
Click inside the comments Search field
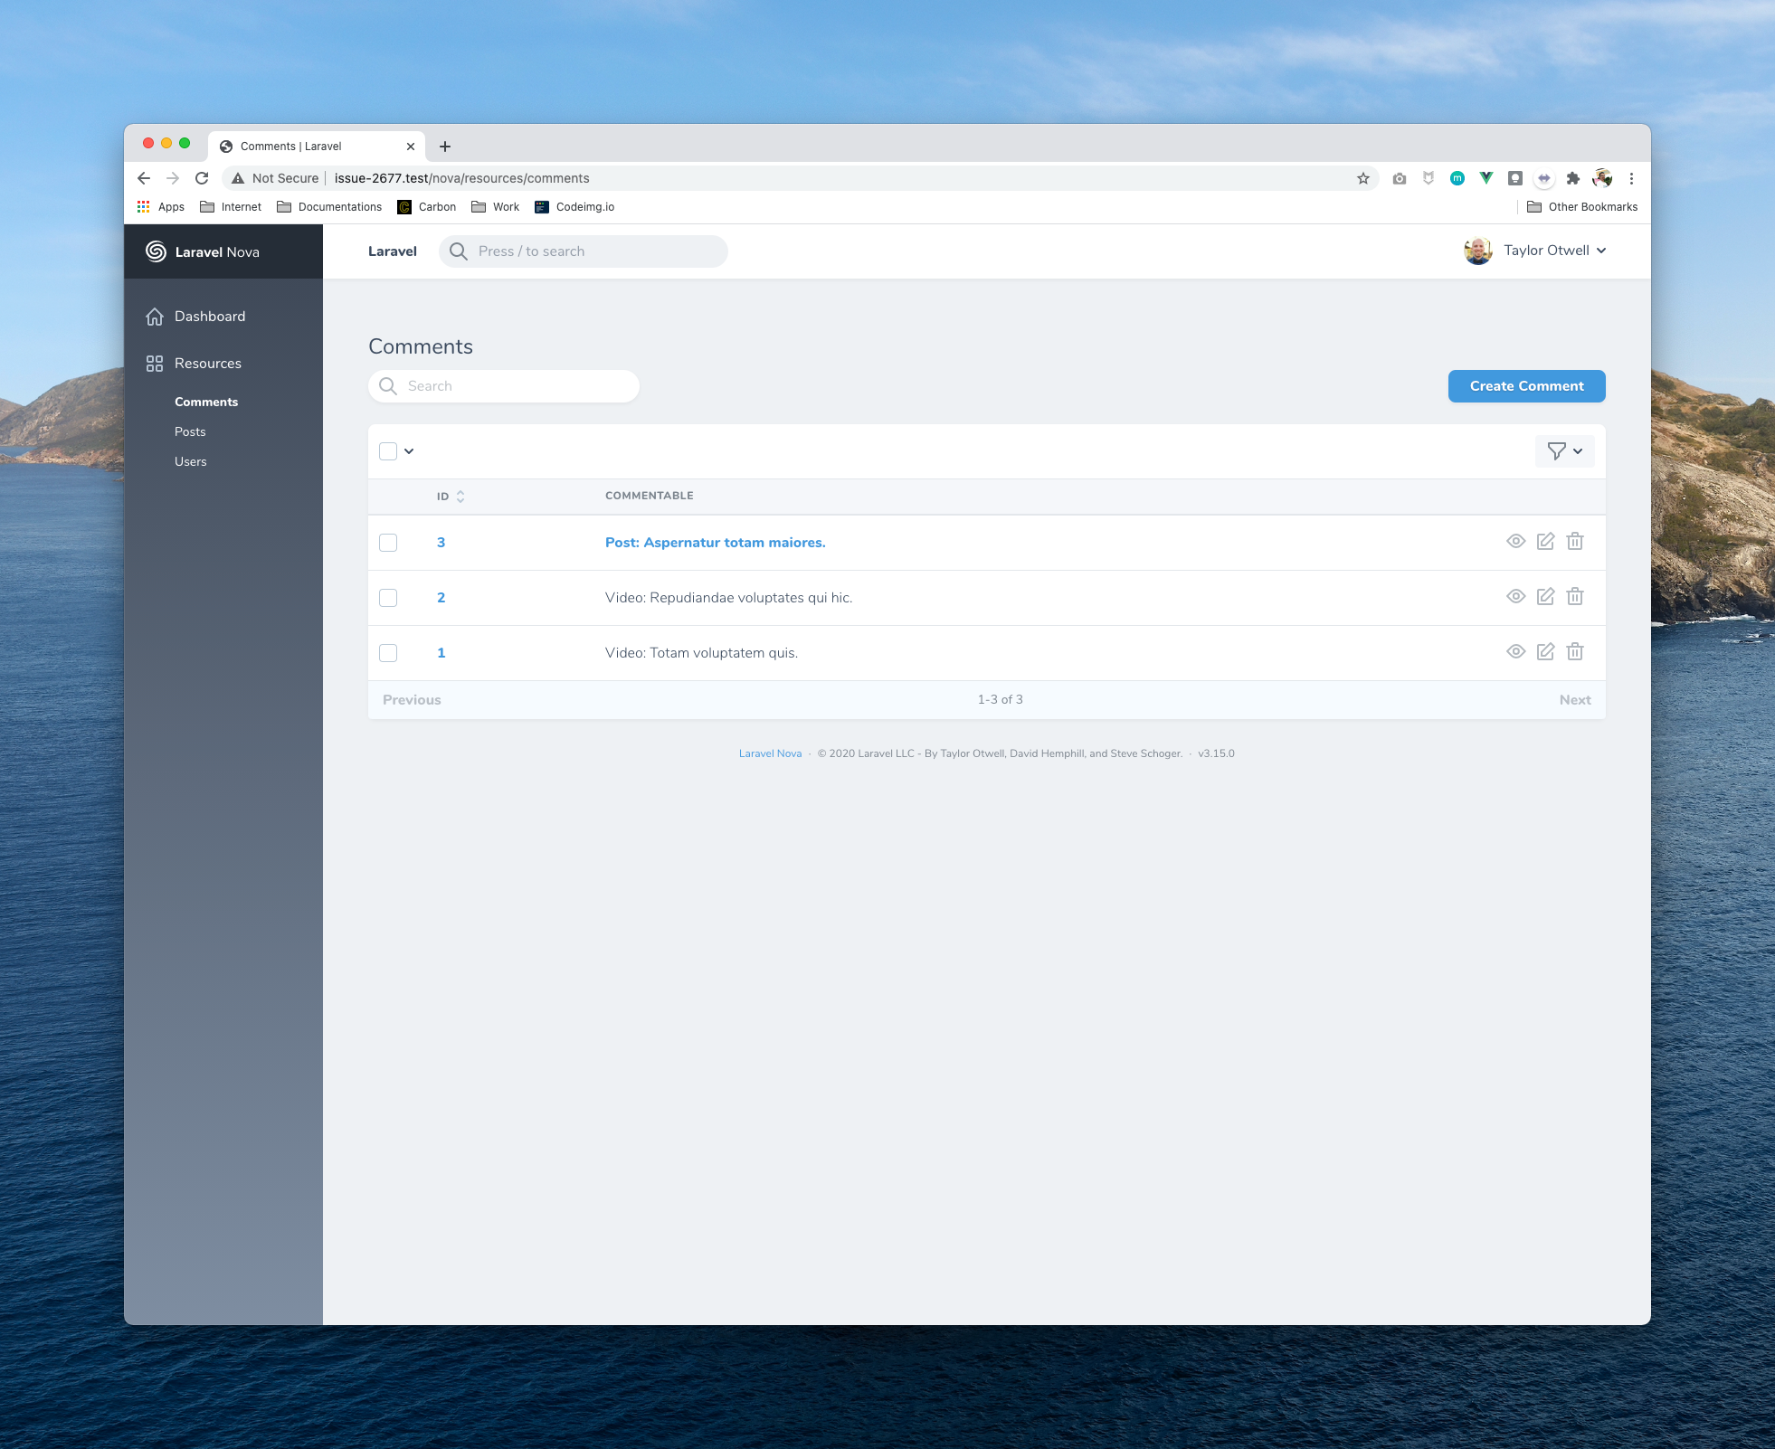coord(503,385)
